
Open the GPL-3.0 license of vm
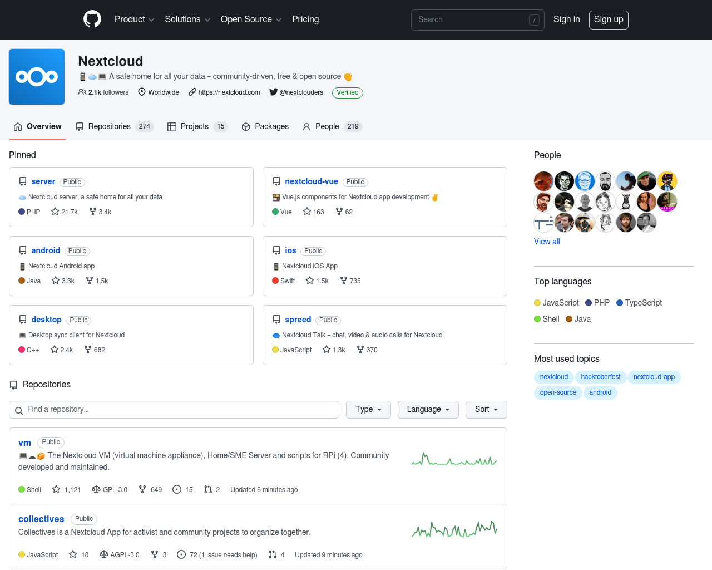click(110, 490)
